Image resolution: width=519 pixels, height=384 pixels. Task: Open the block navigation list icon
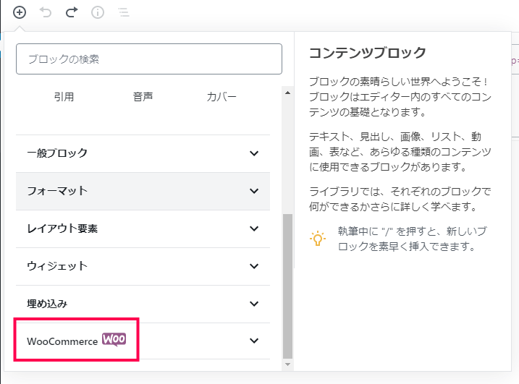124,12
